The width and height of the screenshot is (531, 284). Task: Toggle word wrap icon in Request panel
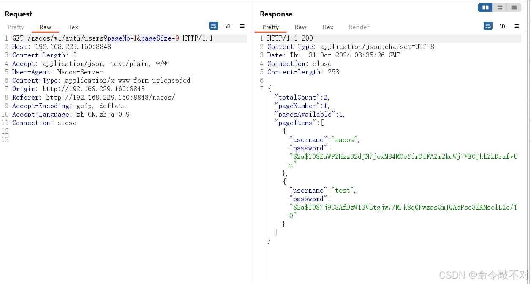click(214, 26)
